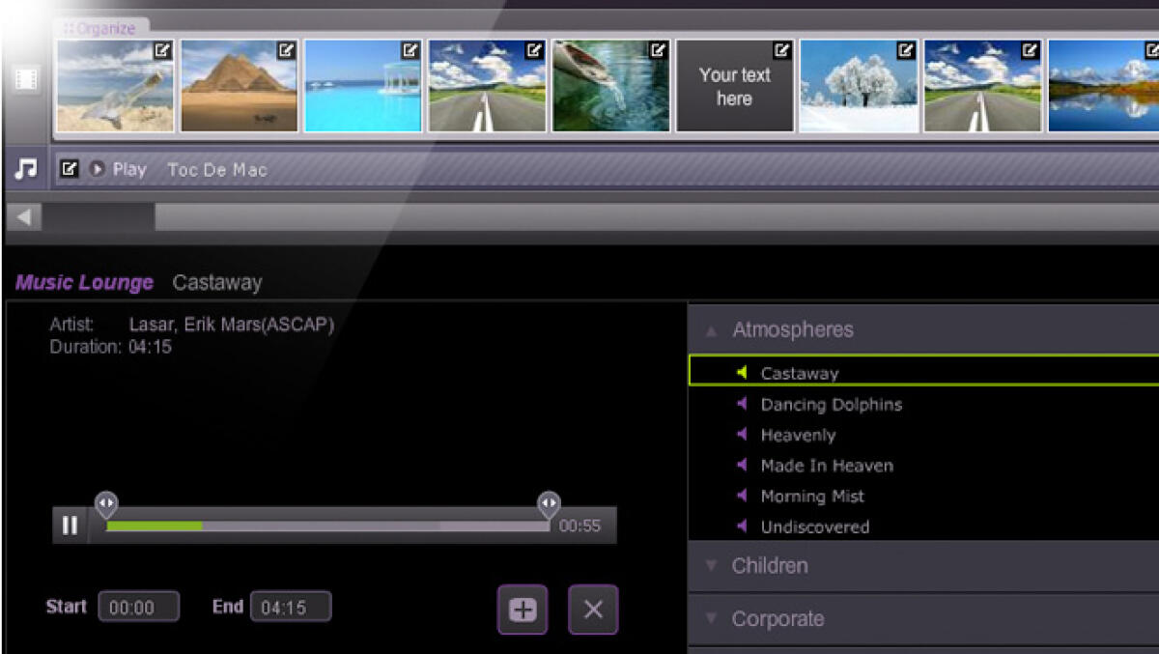1159x654 pixels.
Task: Pause the Castaway preview playback
Action: [70, 526]
